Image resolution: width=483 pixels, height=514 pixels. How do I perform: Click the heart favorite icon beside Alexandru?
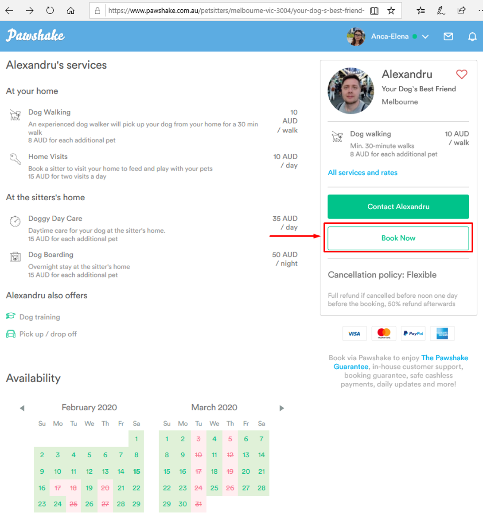point(461,74)
